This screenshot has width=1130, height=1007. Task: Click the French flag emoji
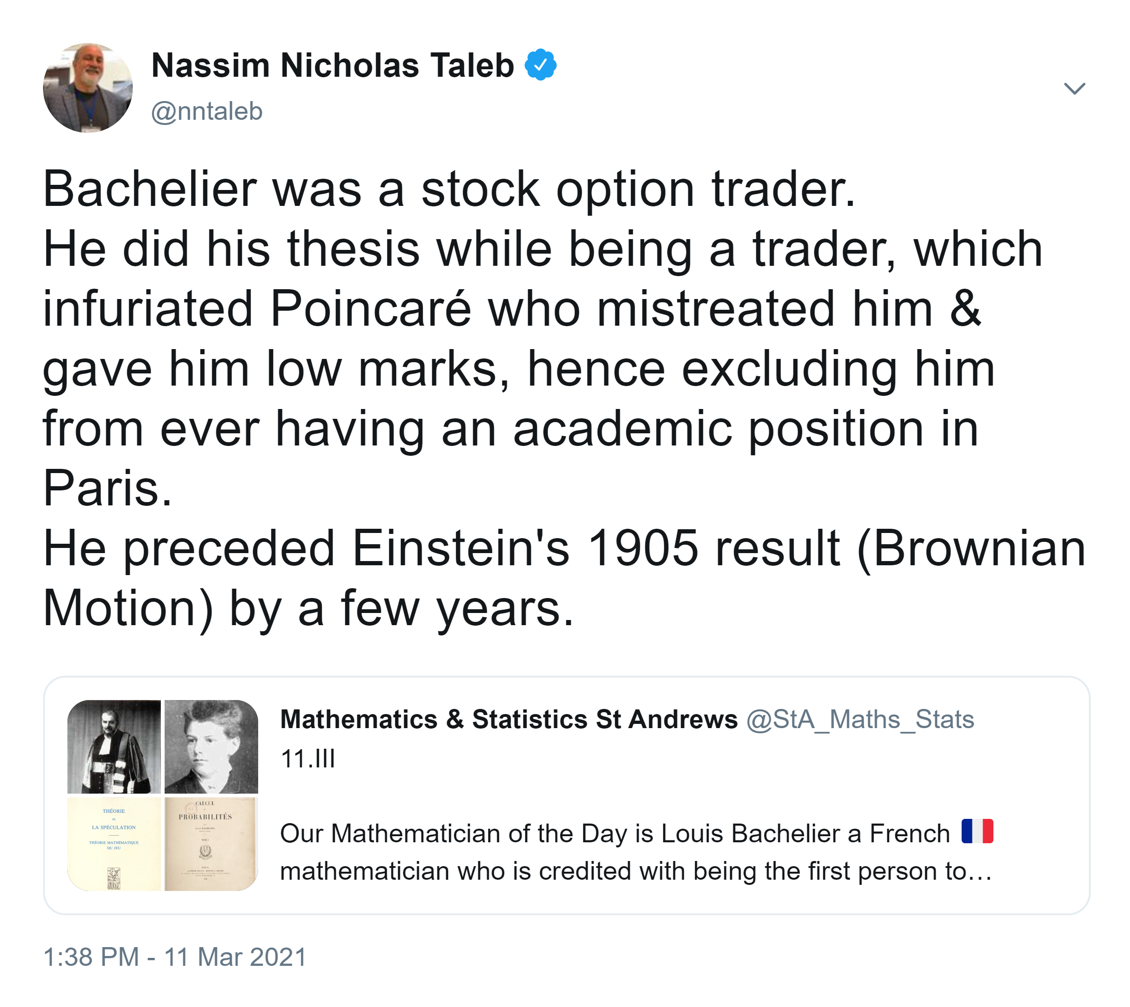(977, 831)
